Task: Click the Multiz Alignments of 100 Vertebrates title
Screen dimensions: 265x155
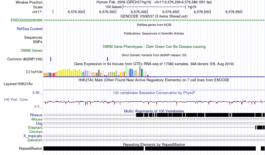Action: (154, 111)
